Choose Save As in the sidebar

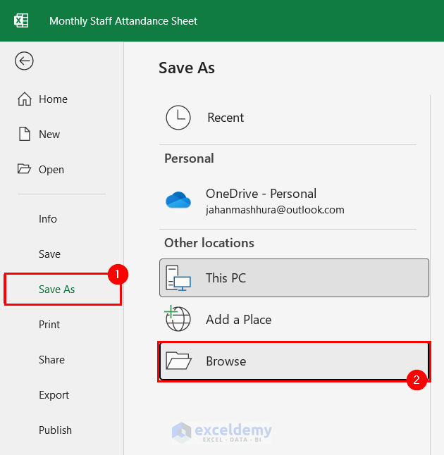57,289
